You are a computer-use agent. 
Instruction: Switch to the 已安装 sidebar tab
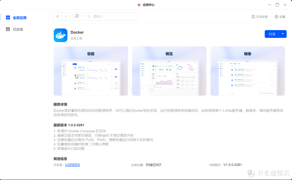point(18,29)
